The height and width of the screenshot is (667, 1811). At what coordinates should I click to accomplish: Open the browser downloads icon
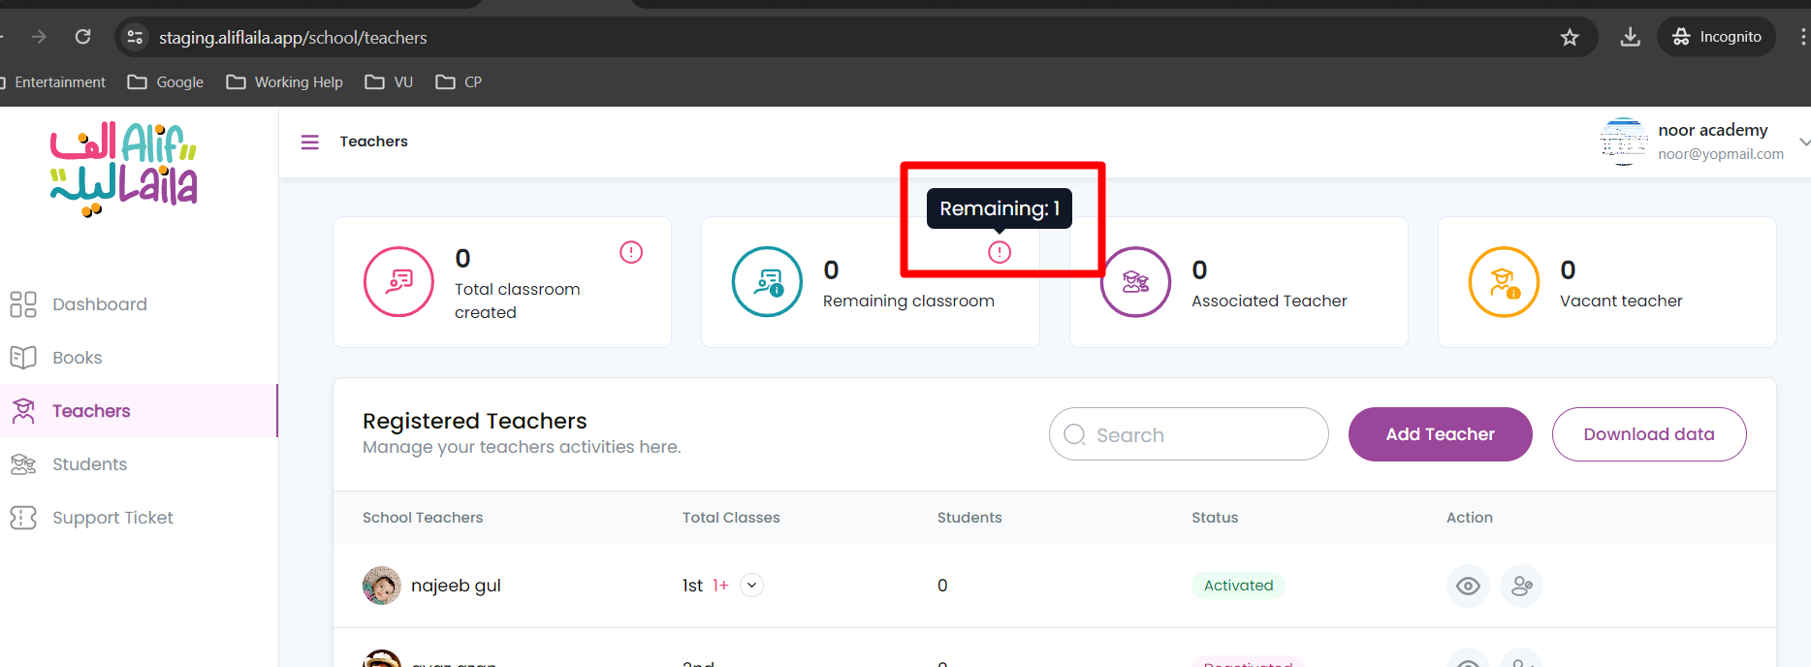tap(1631, 37)
